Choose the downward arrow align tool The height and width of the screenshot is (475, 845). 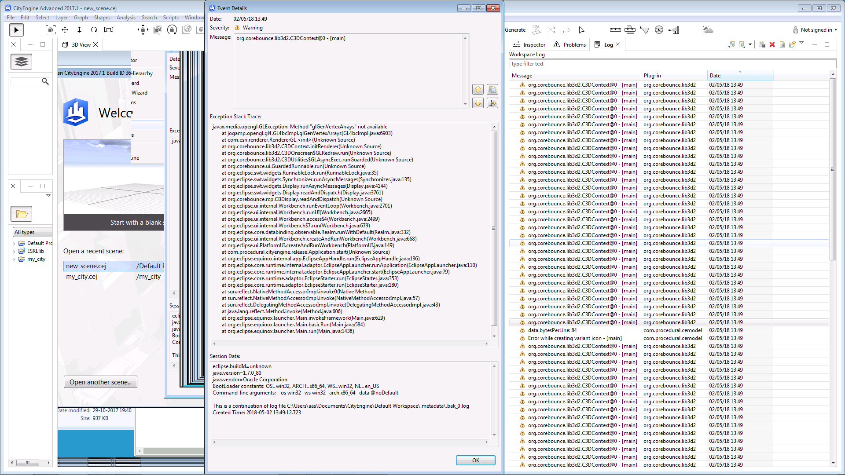pos(79,30)
